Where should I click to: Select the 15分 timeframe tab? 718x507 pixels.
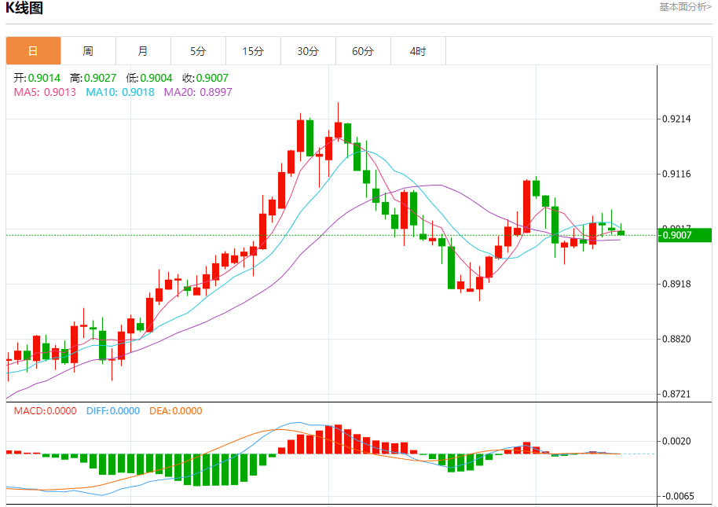pos(253,51)
